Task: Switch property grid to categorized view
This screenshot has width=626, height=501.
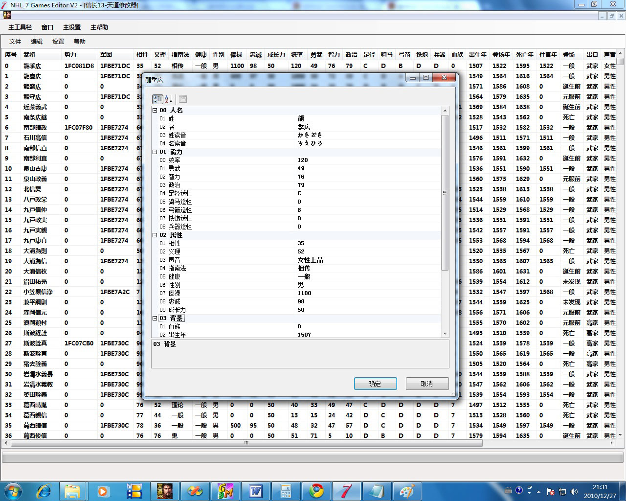Action: tap(157, 99)
